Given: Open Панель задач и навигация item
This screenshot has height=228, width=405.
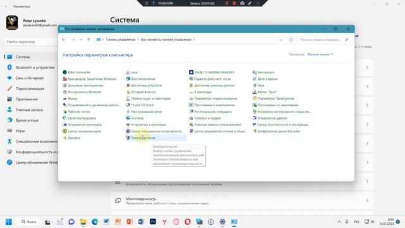Looking at the screenshot, I should (x=148, y=99).
